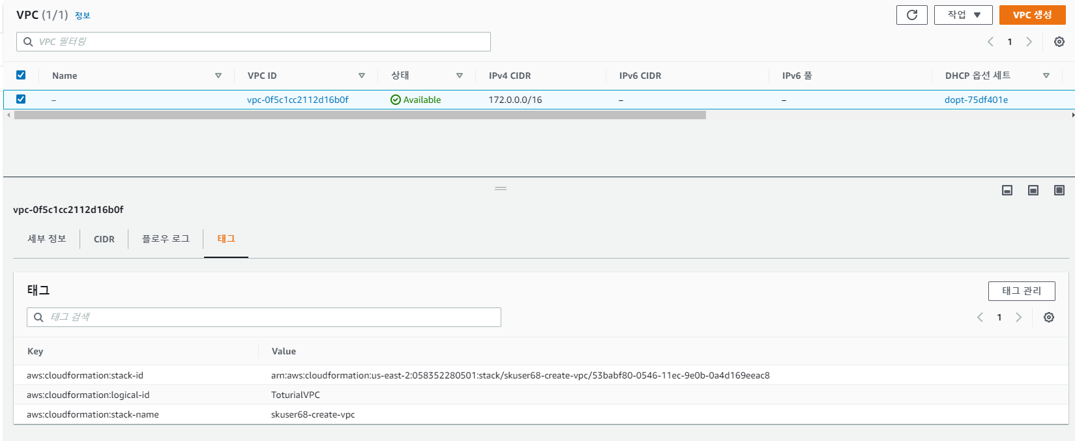Click the 태그 관리 button
Image resolution: width=1075 pixels, height=441 pixels.
click(1022, 291)
